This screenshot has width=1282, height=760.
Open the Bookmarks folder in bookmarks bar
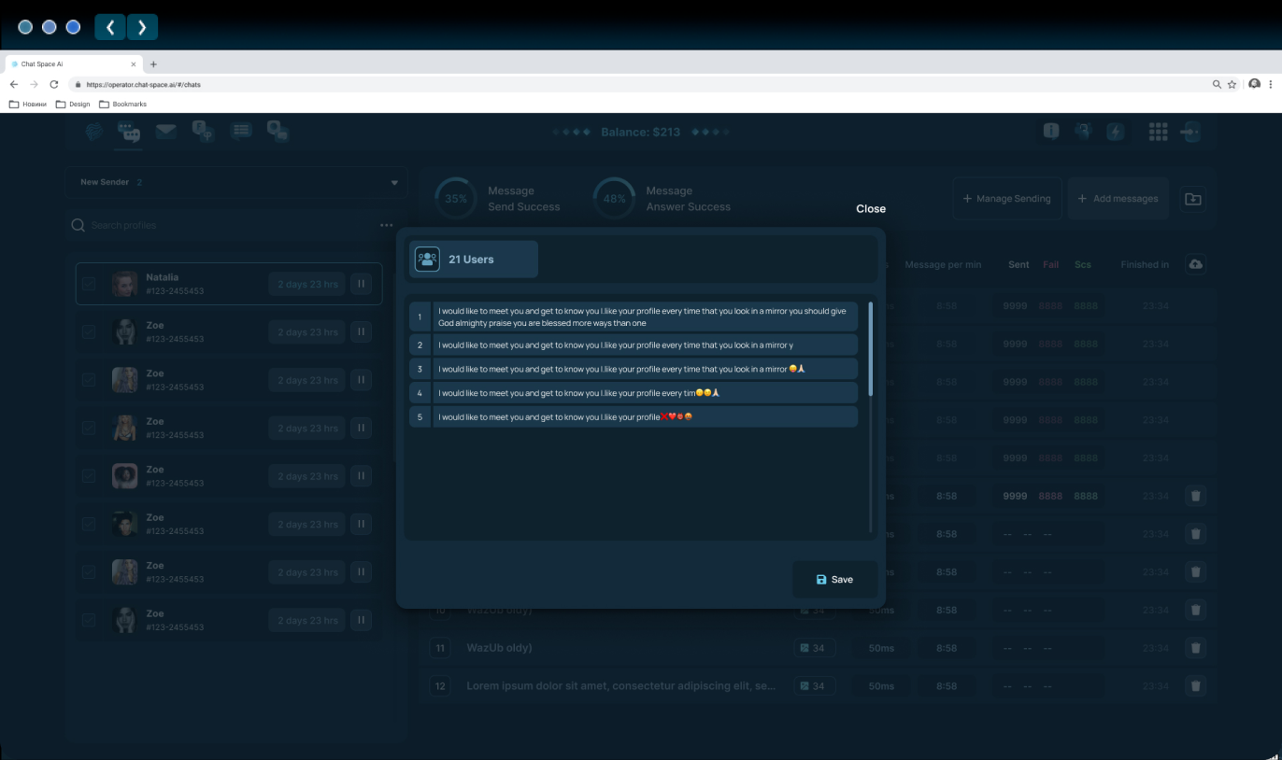[122, 104]
